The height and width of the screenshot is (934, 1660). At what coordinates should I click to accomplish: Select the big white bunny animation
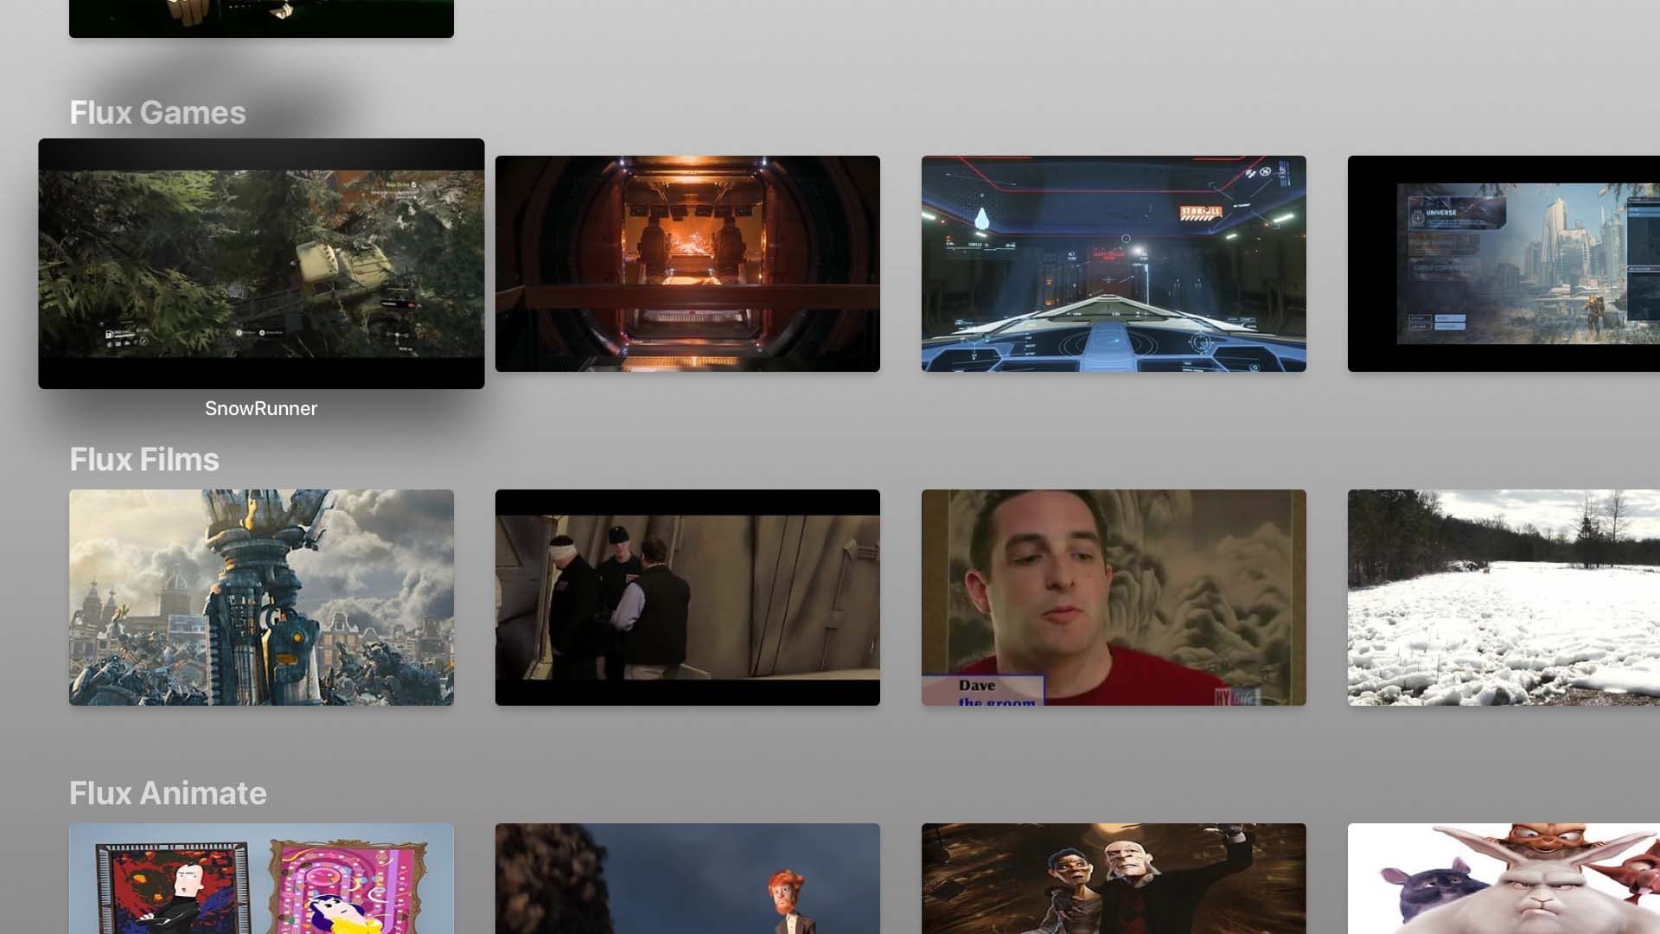coord(1504,879)
